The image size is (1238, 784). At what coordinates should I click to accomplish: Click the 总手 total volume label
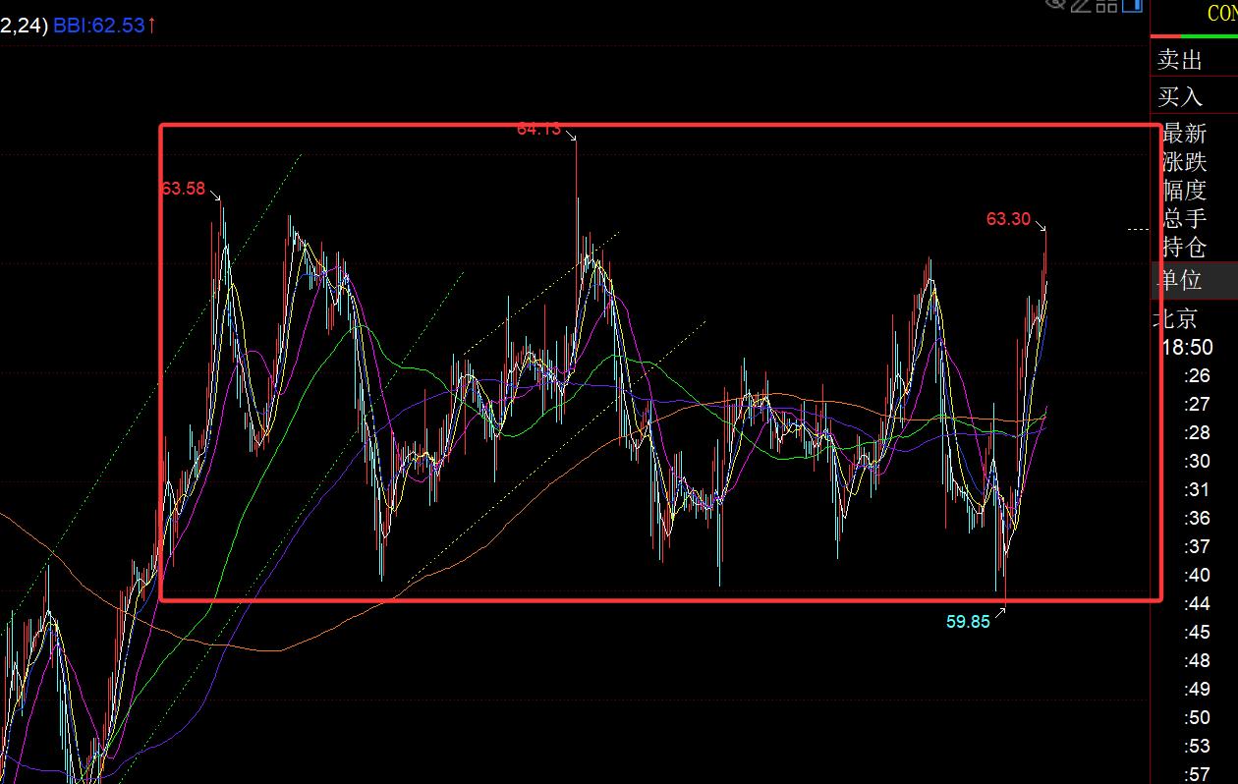click(x=1184, y=218)
